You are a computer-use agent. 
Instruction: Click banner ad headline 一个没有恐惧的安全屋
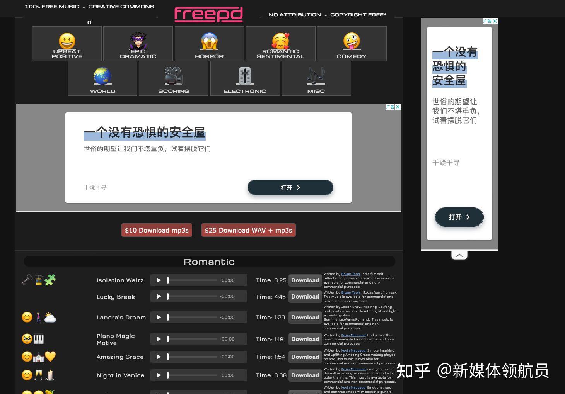[x=144, y=132]
